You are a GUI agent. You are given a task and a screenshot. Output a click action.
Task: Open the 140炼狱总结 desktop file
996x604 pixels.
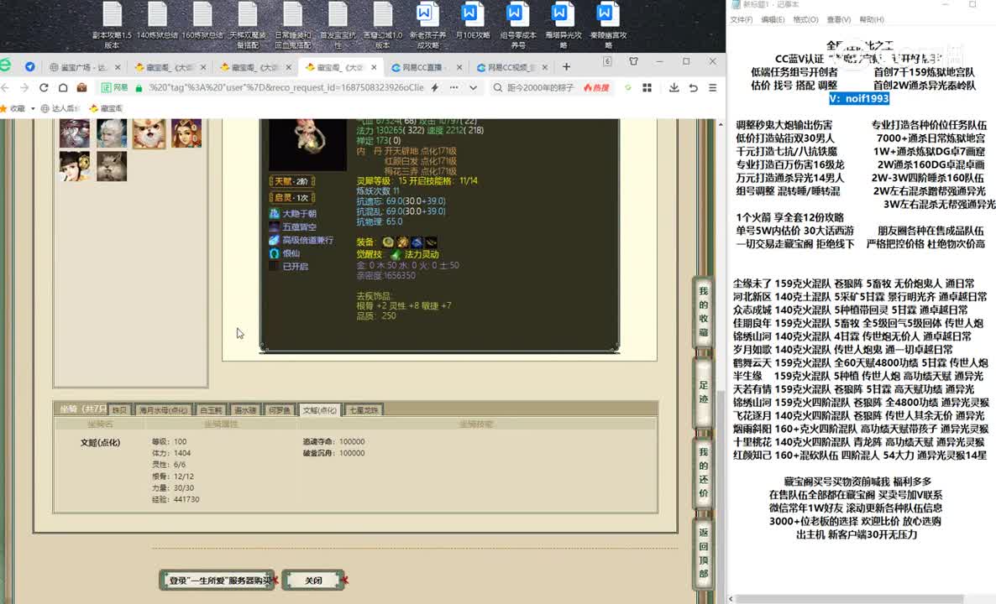click(x=157, y=22)
